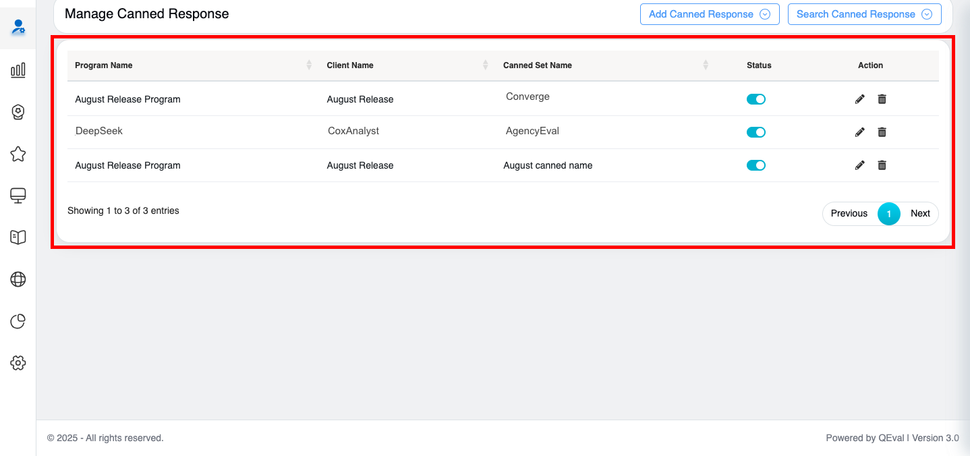This screenshot has height=456, width=970.
Task: Expand the Add Canned Response panel
Action: [709, 14]
